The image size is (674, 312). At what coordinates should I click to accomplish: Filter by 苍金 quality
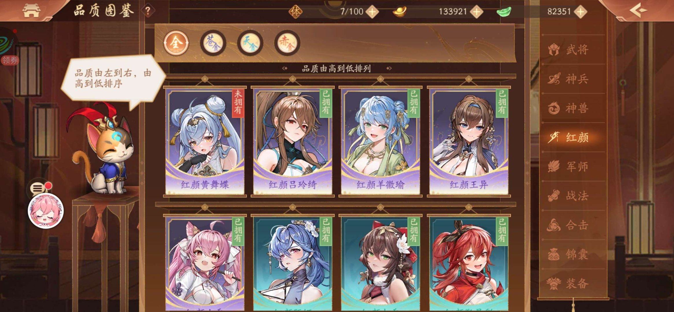213,43
